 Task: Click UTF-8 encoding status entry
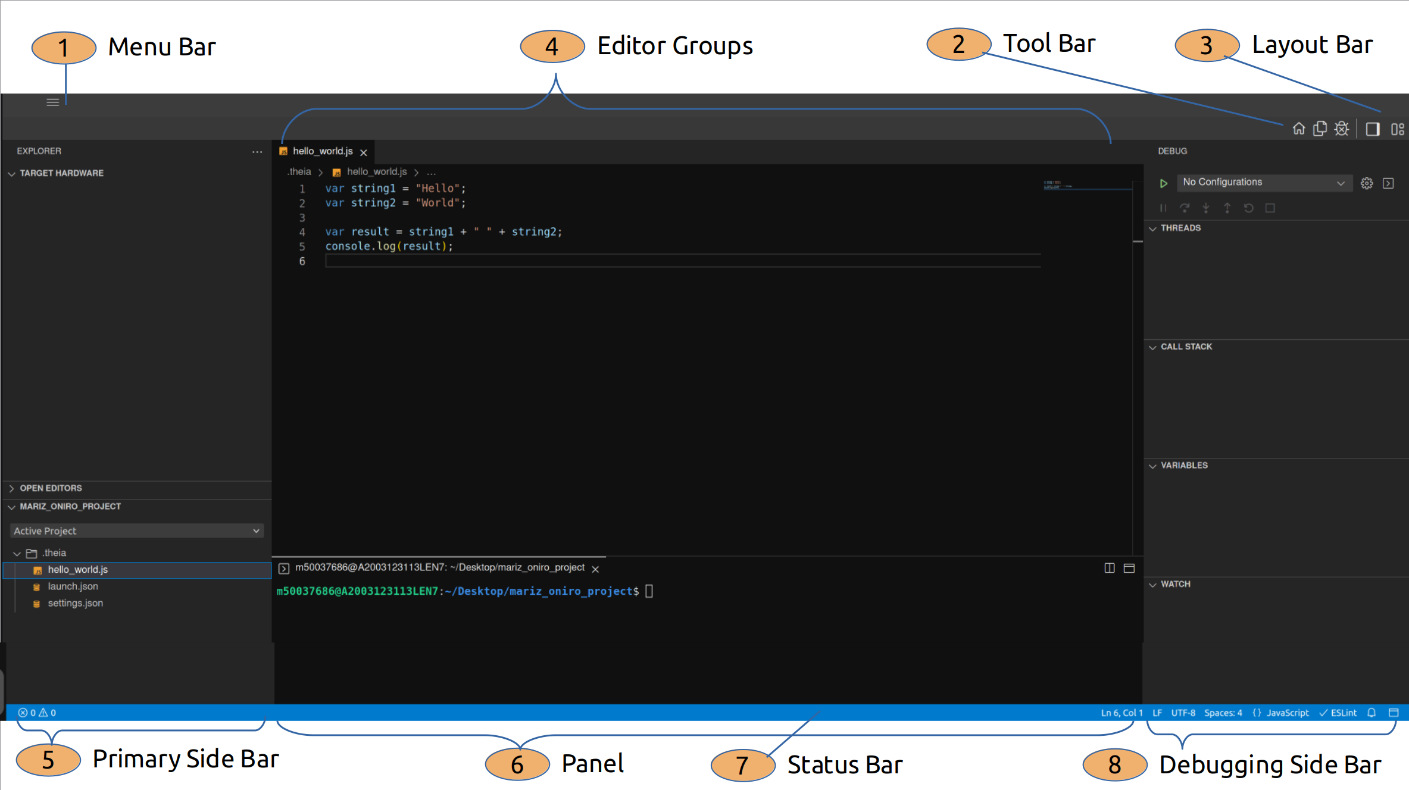pos(1183,713)
